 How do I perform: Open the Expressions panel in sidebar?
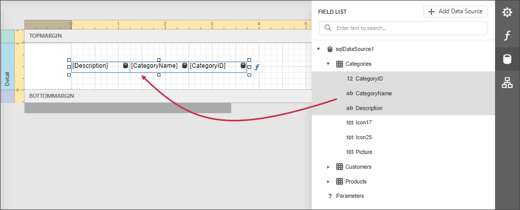coord(507,36)
